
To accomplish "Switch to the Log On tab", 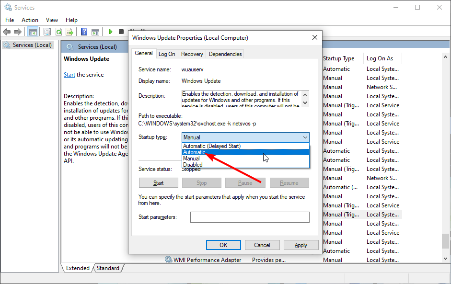I will (167, 54).
